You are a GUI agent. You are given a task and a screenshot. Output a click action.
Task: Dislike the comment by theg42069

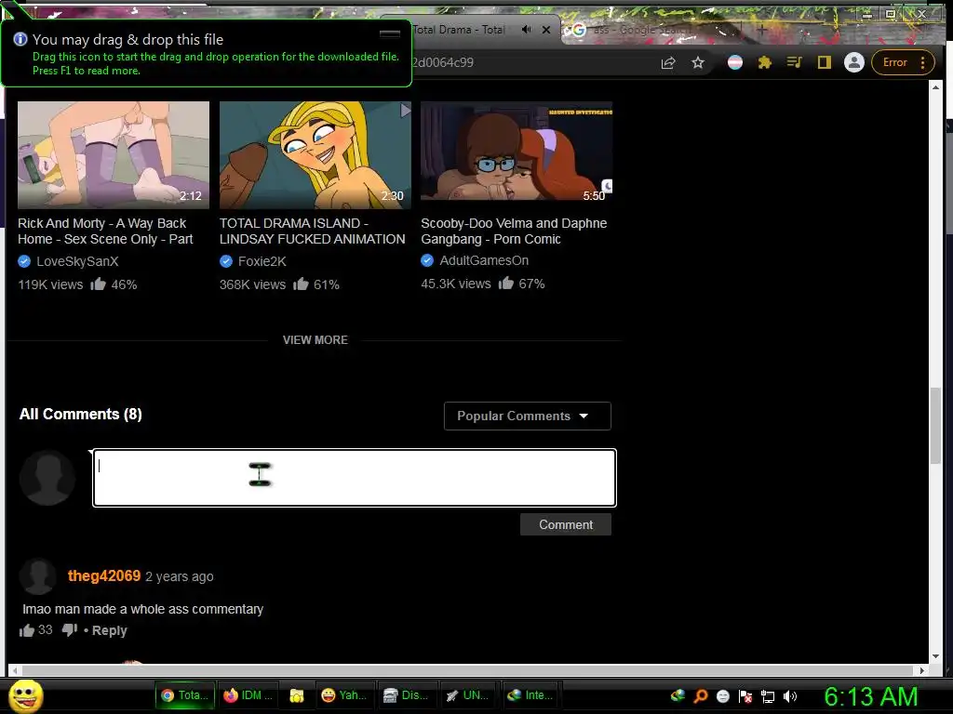(69, 630)
